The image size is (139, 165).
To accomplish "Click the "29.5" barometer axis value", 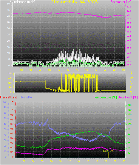I will (x=129, y=36).
